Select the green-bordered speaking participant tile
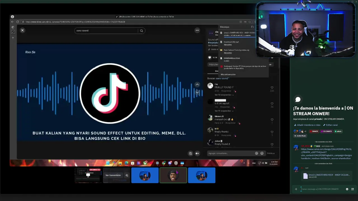358x201 pixels. click(x=173, y=175)
